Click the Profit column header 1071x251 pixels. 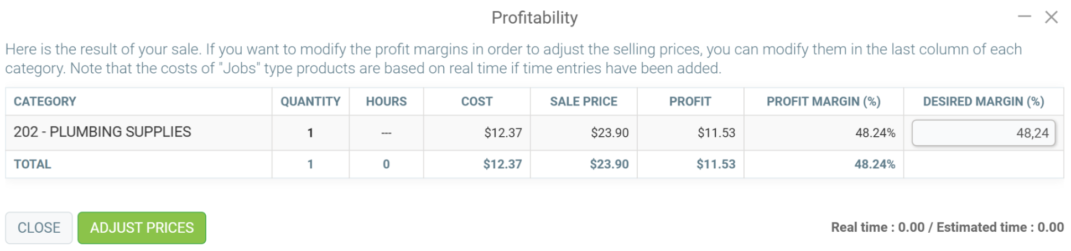[690, 102]
